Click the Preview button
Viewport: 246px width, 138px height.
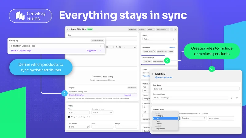(x=142, y=29)
